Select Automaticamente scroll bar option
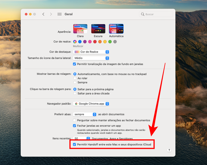The image size is (207, 165). coord(75,74)
